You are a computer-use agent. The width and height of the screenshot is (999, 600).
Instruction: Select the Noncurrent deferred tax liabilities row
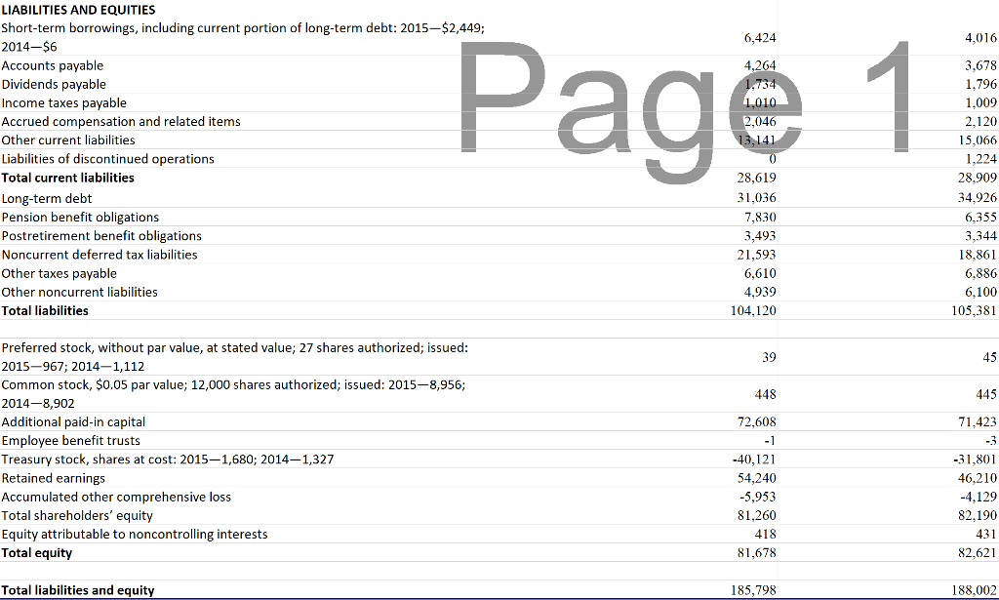tap(100, 254)
